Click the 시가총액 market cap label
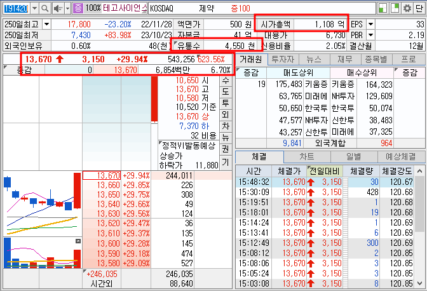 (275, 25)
